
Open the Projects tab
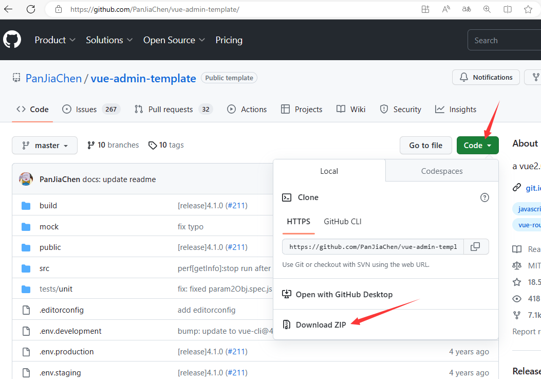click(302, 109)
